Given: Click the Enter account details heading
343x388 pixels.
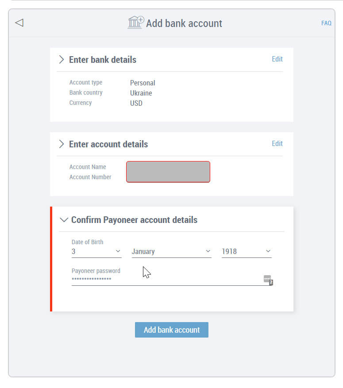Looking at the screenshot, I should pyautogui.click(x=108, y=144).
